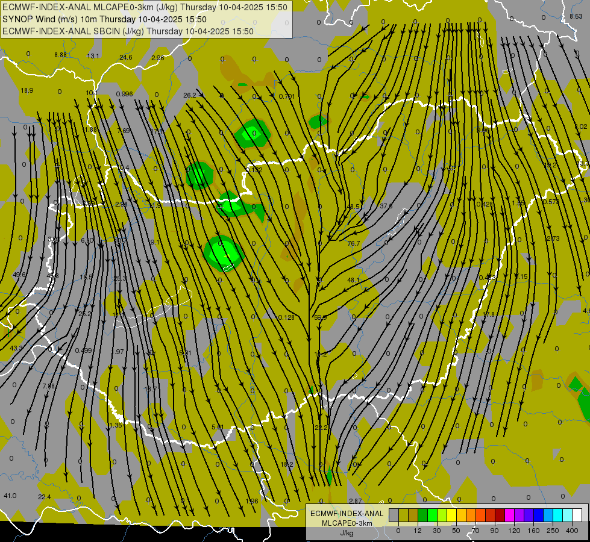The image size is (590, 542).
Task: Click the map value 1.35
Action: click(116, 425)
